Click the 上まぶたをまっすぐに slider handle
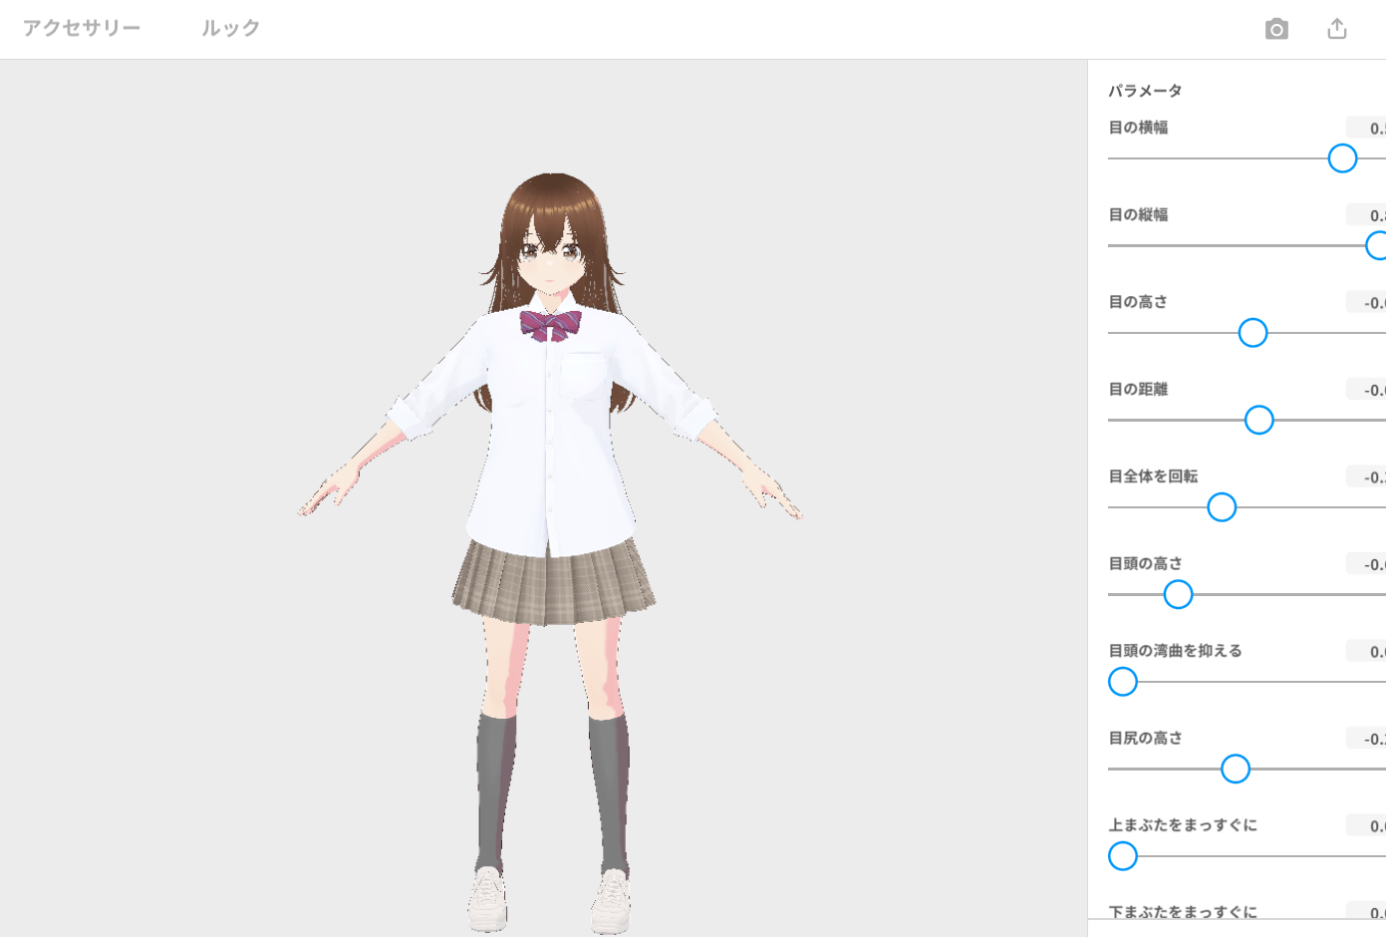This screenshot has width=1386, height=937. [1123, 856]
